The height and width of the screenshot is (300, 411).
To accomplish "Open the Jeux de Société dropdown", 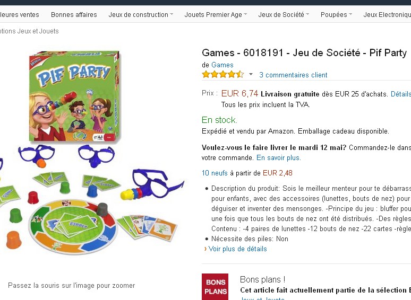I will tap(284, 15).
